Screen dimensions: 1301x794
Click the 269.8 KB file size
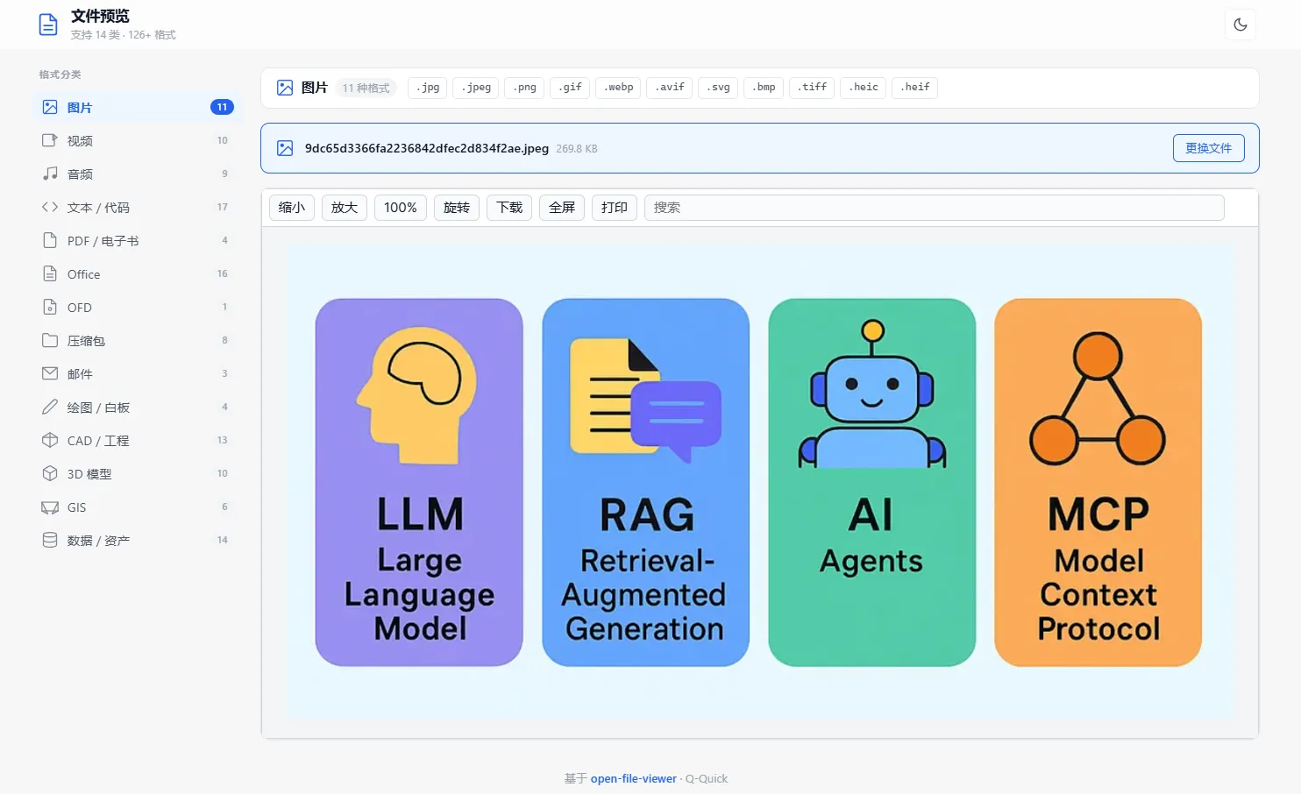[577, 149]
